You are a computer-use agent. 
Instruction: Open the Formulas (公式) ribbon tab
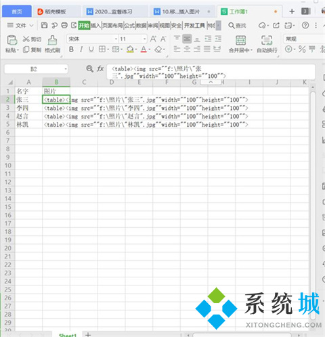pos(129,25)
